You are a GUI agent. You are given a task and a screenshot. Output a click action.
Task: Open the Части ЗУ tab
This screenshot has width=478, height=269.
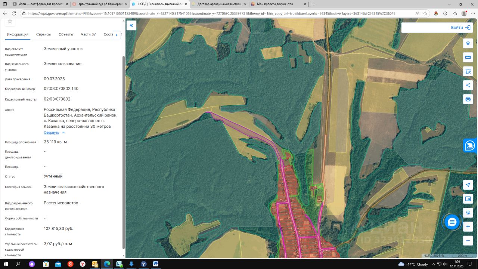pos(88,34)
